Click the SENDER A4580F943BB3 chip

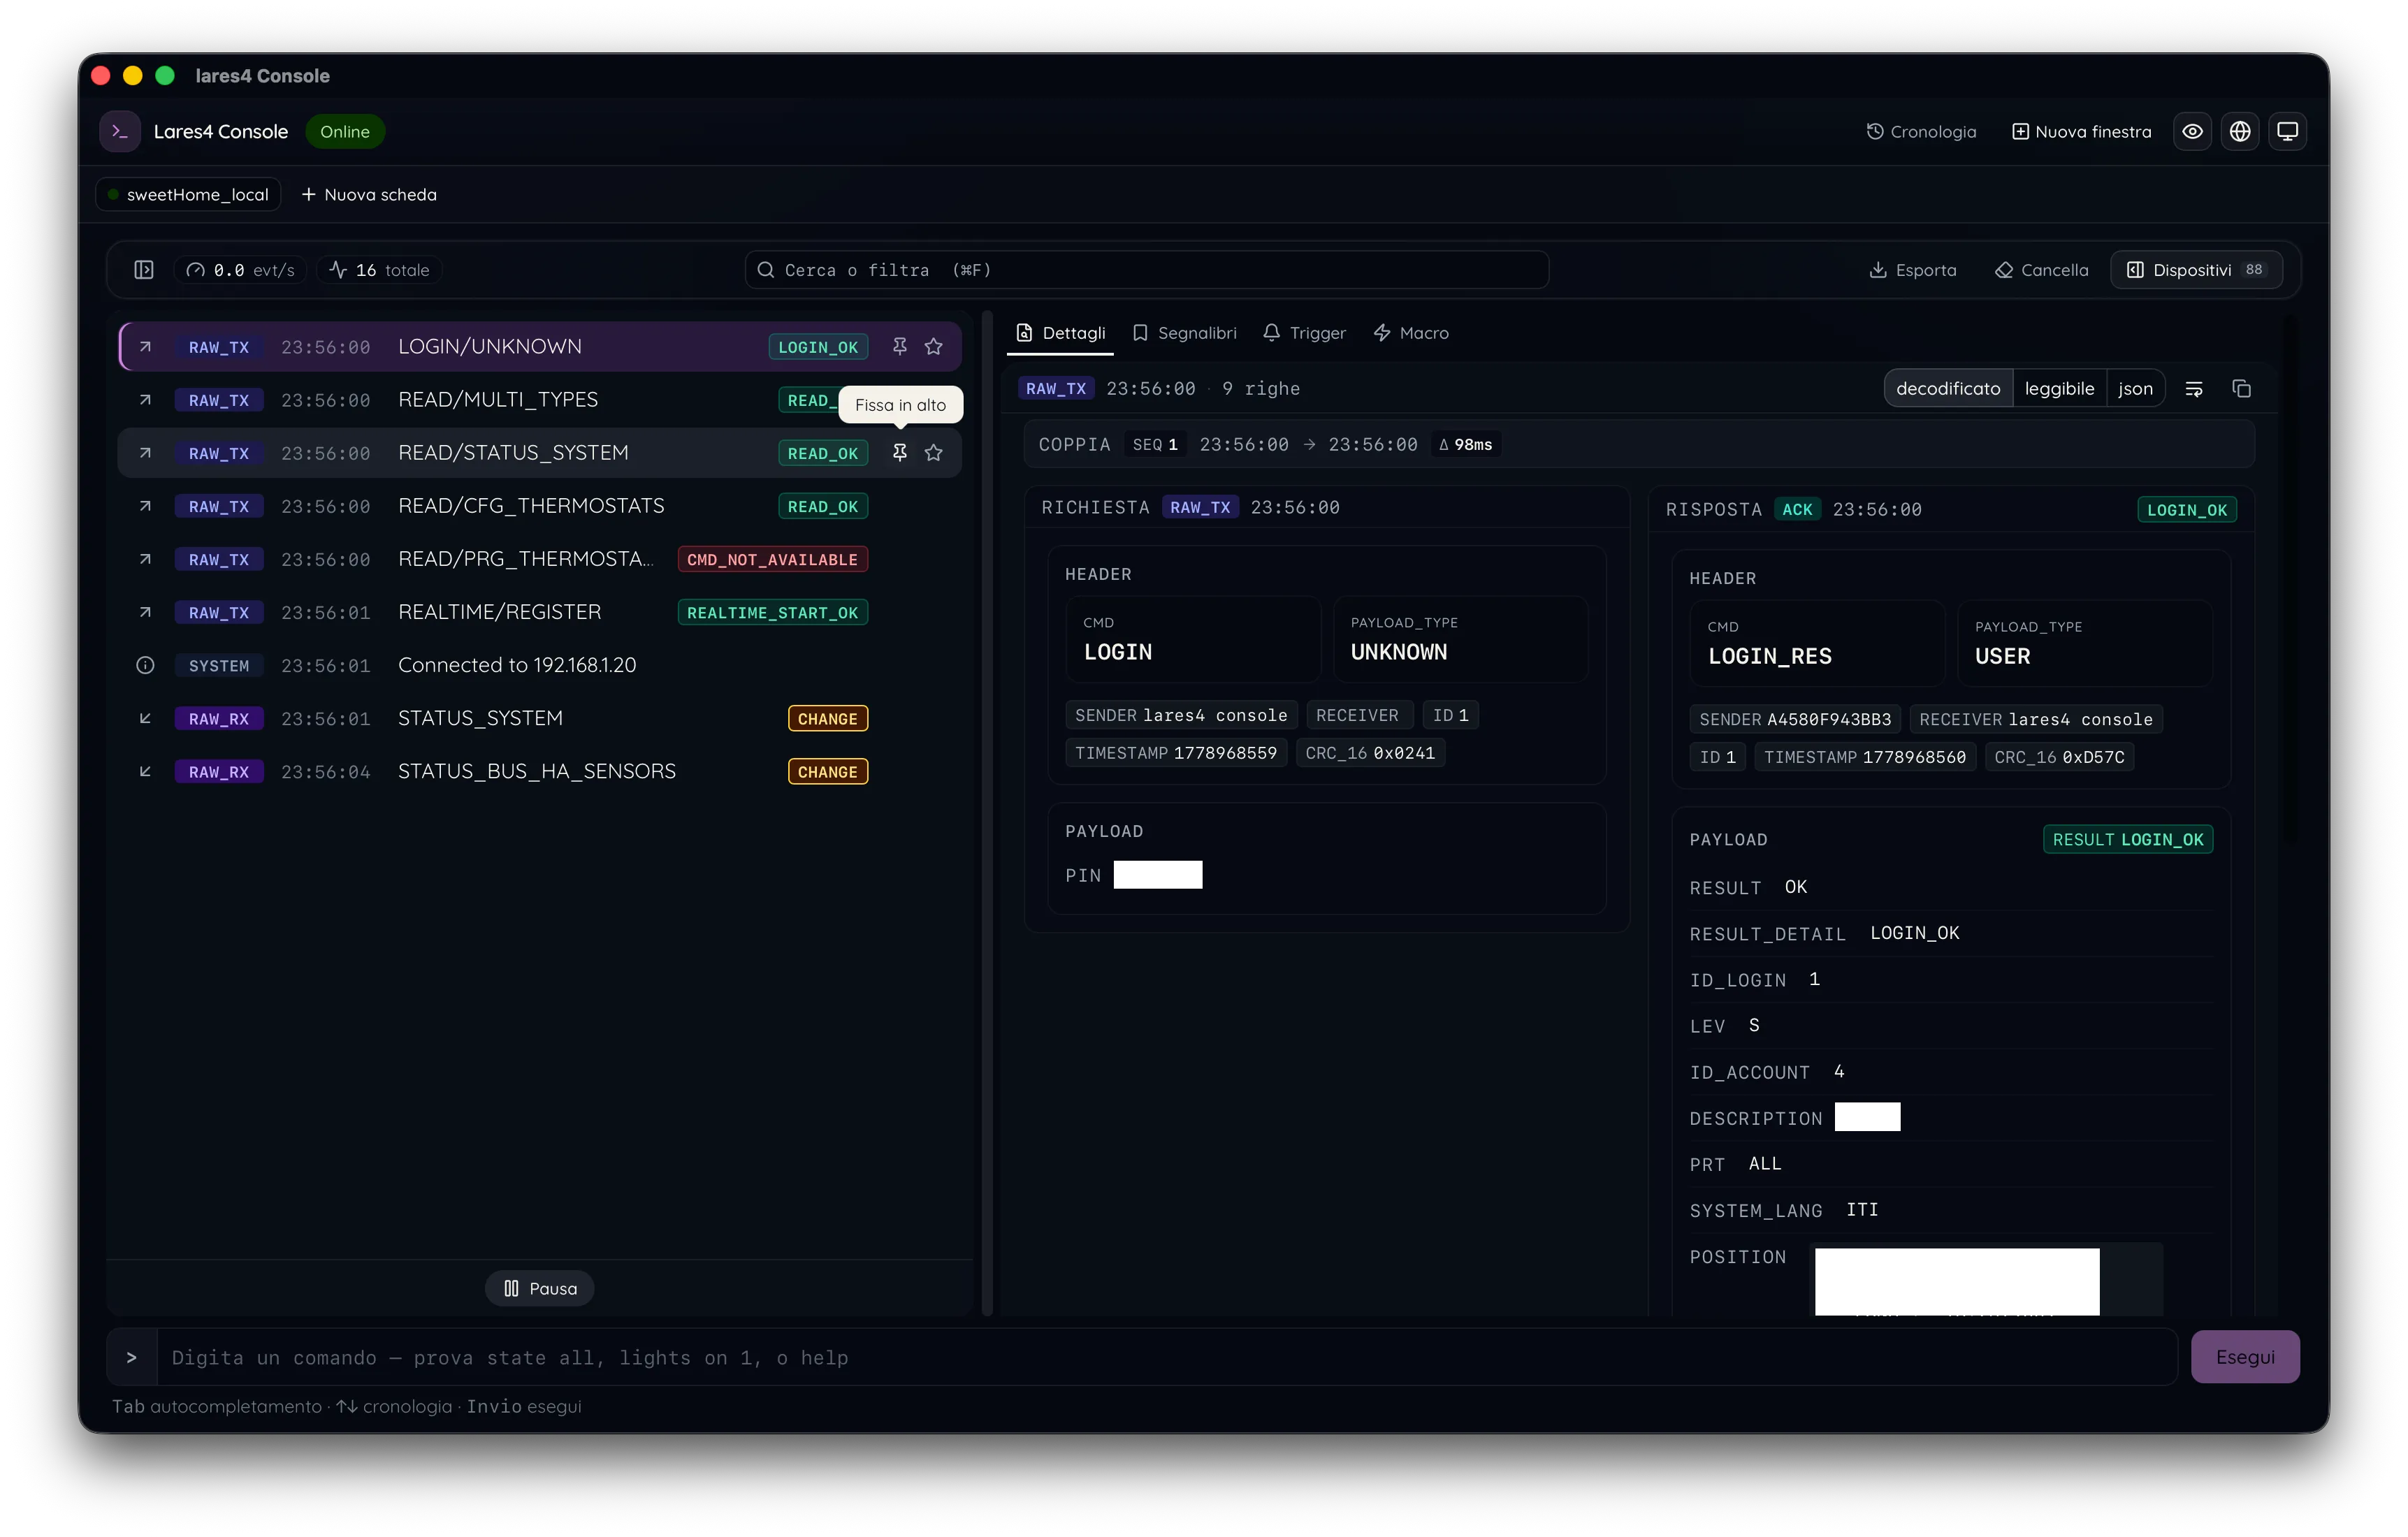point(1795,719)
